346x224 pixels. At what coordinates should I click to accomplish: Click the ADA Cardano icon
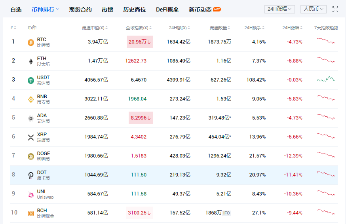30,118
